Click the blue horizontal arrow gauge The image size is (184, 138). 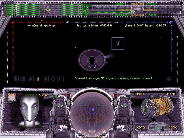pos(144,22)
